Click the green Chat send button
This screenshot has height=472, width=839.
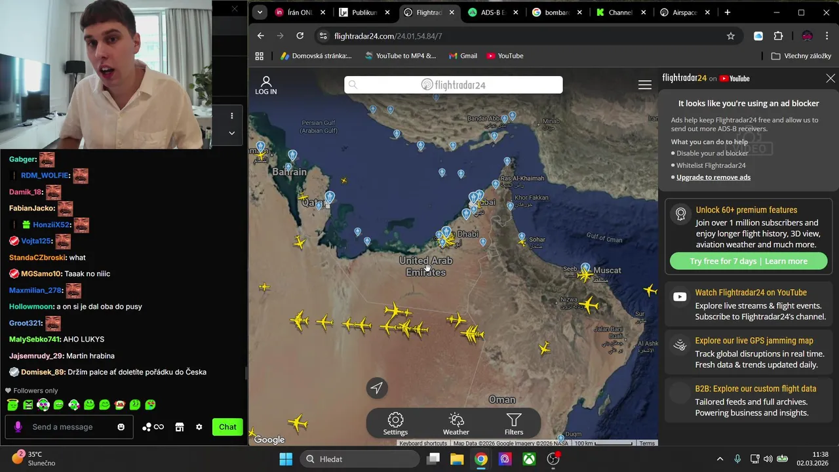pos(227,427)
